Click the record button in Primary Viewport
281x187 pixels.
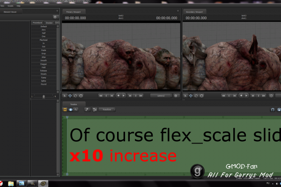click(118, 95)
